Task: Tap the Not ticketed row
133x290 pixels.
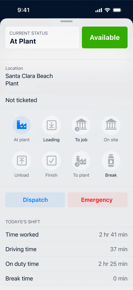Action: click(x=66, y=100)
